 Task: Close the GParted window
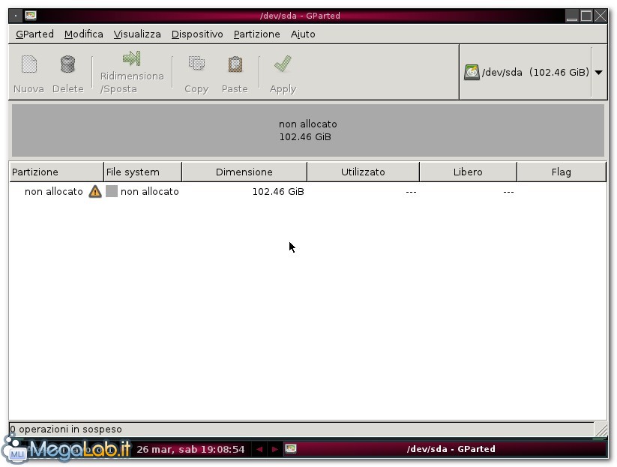pos(600,16)
